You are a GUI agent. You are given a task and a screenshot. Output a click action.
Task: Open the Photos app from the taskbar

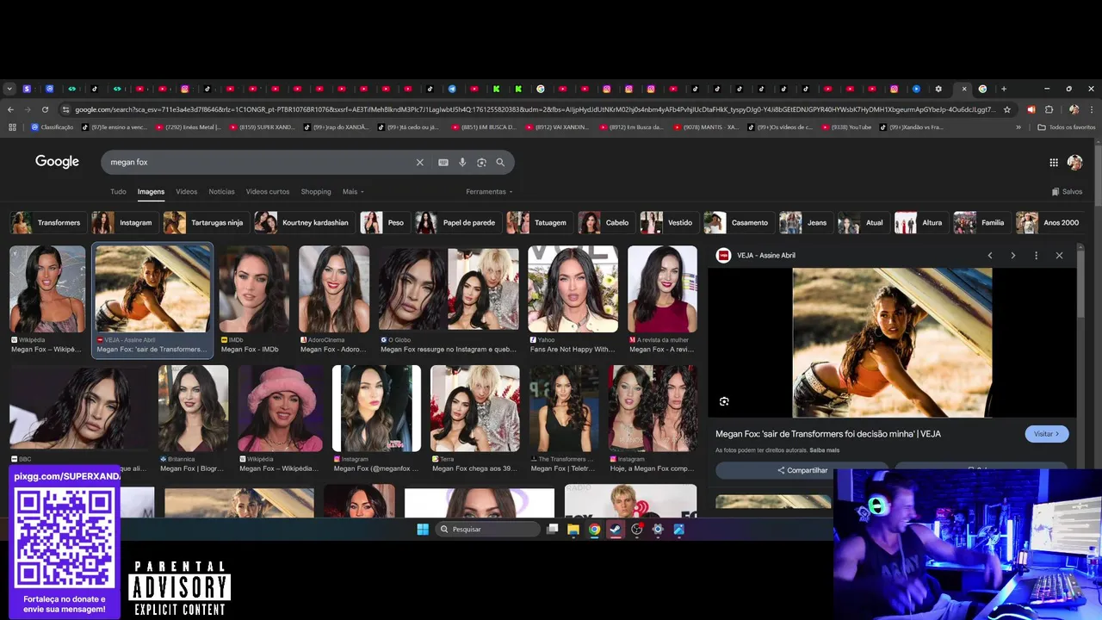click(679, 530)
